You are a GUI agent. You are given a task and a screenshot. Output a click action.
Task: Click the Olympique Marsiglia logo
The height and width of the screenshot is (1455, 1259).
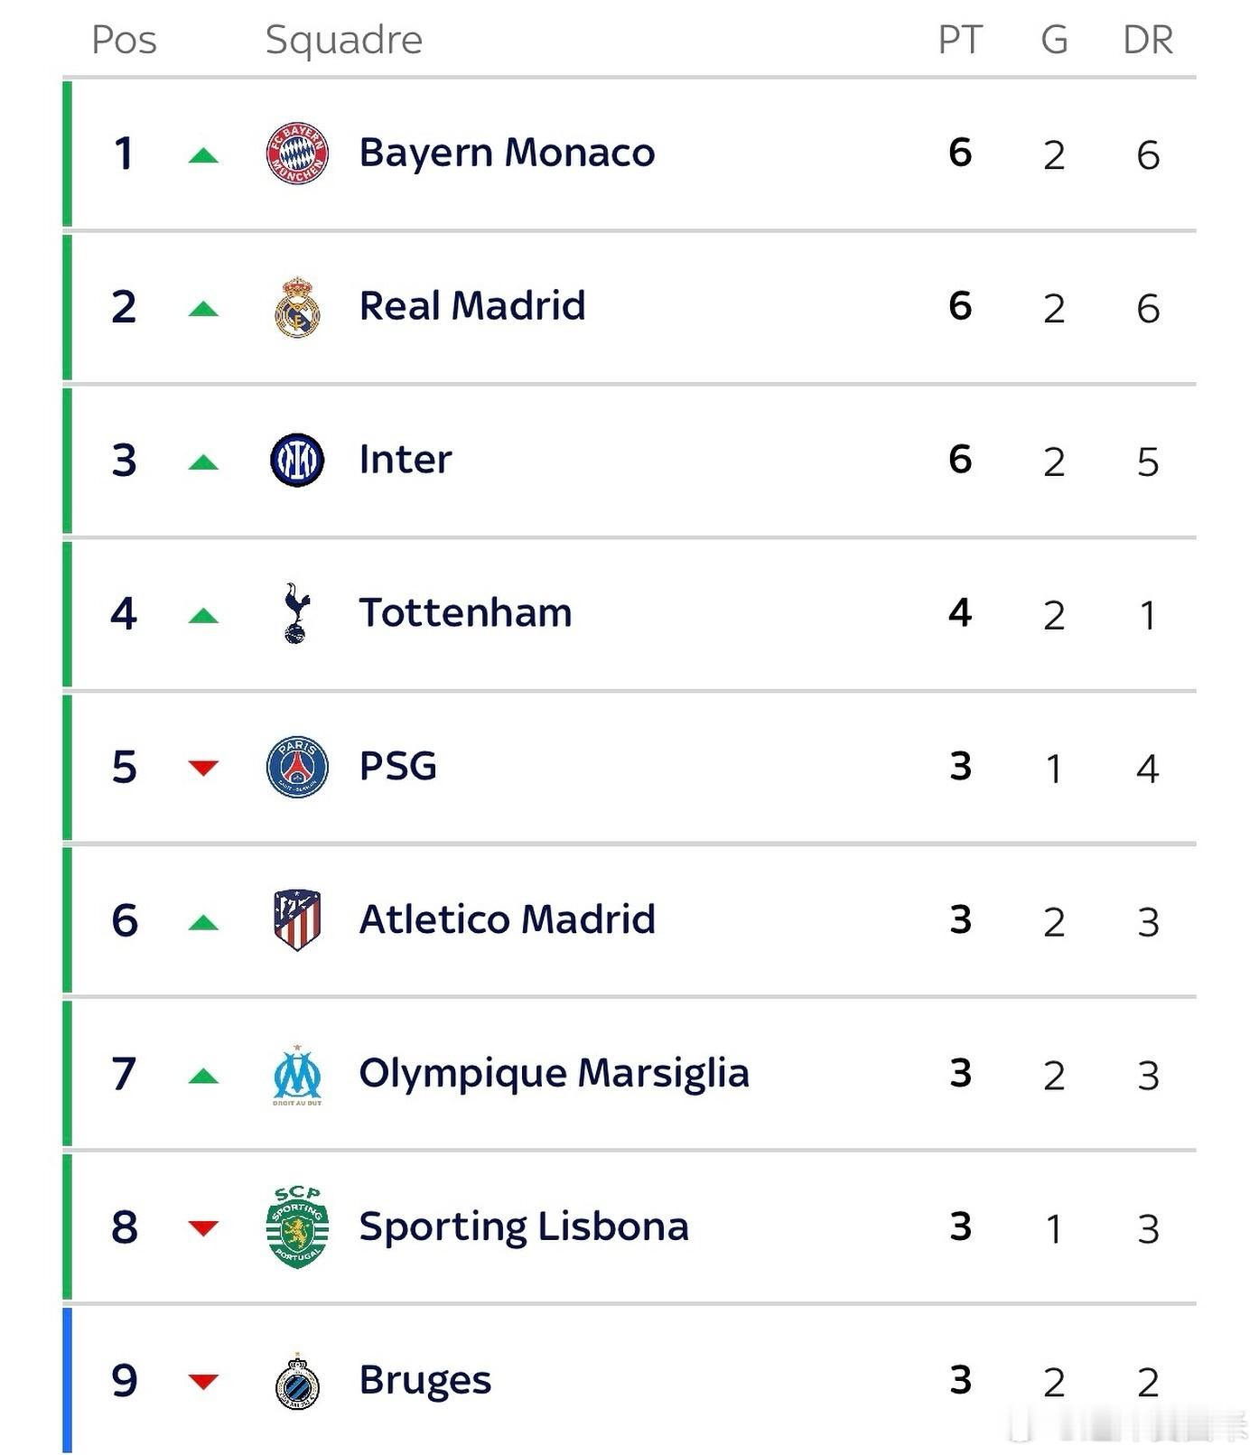pos(297,1075)
